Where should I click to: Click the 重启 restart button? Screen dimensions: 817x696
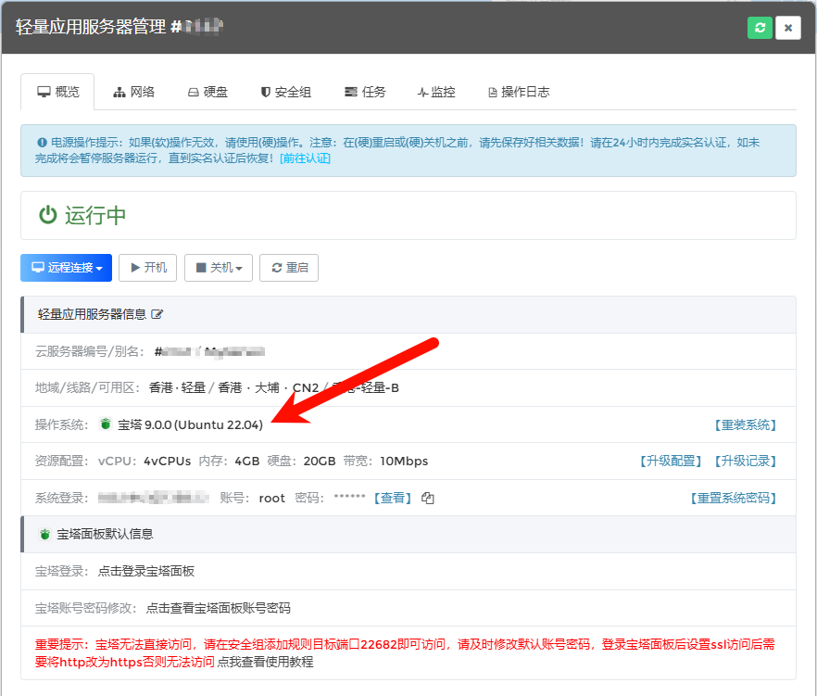(289, 268)
